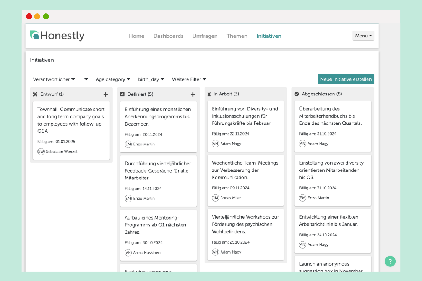Open the Weitere Filter dropdown
This screenshot has width=422, height=281.
click(x=189, y=79)
